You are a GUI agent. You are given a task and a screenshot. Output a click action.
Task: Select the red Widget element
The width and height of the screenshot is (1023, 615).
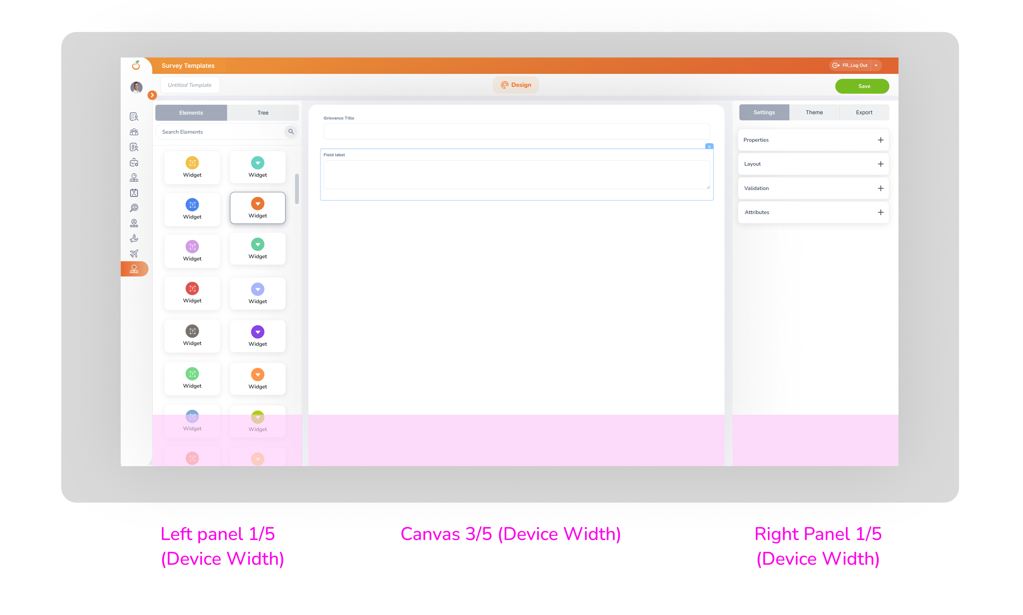(x=192, y=293)
